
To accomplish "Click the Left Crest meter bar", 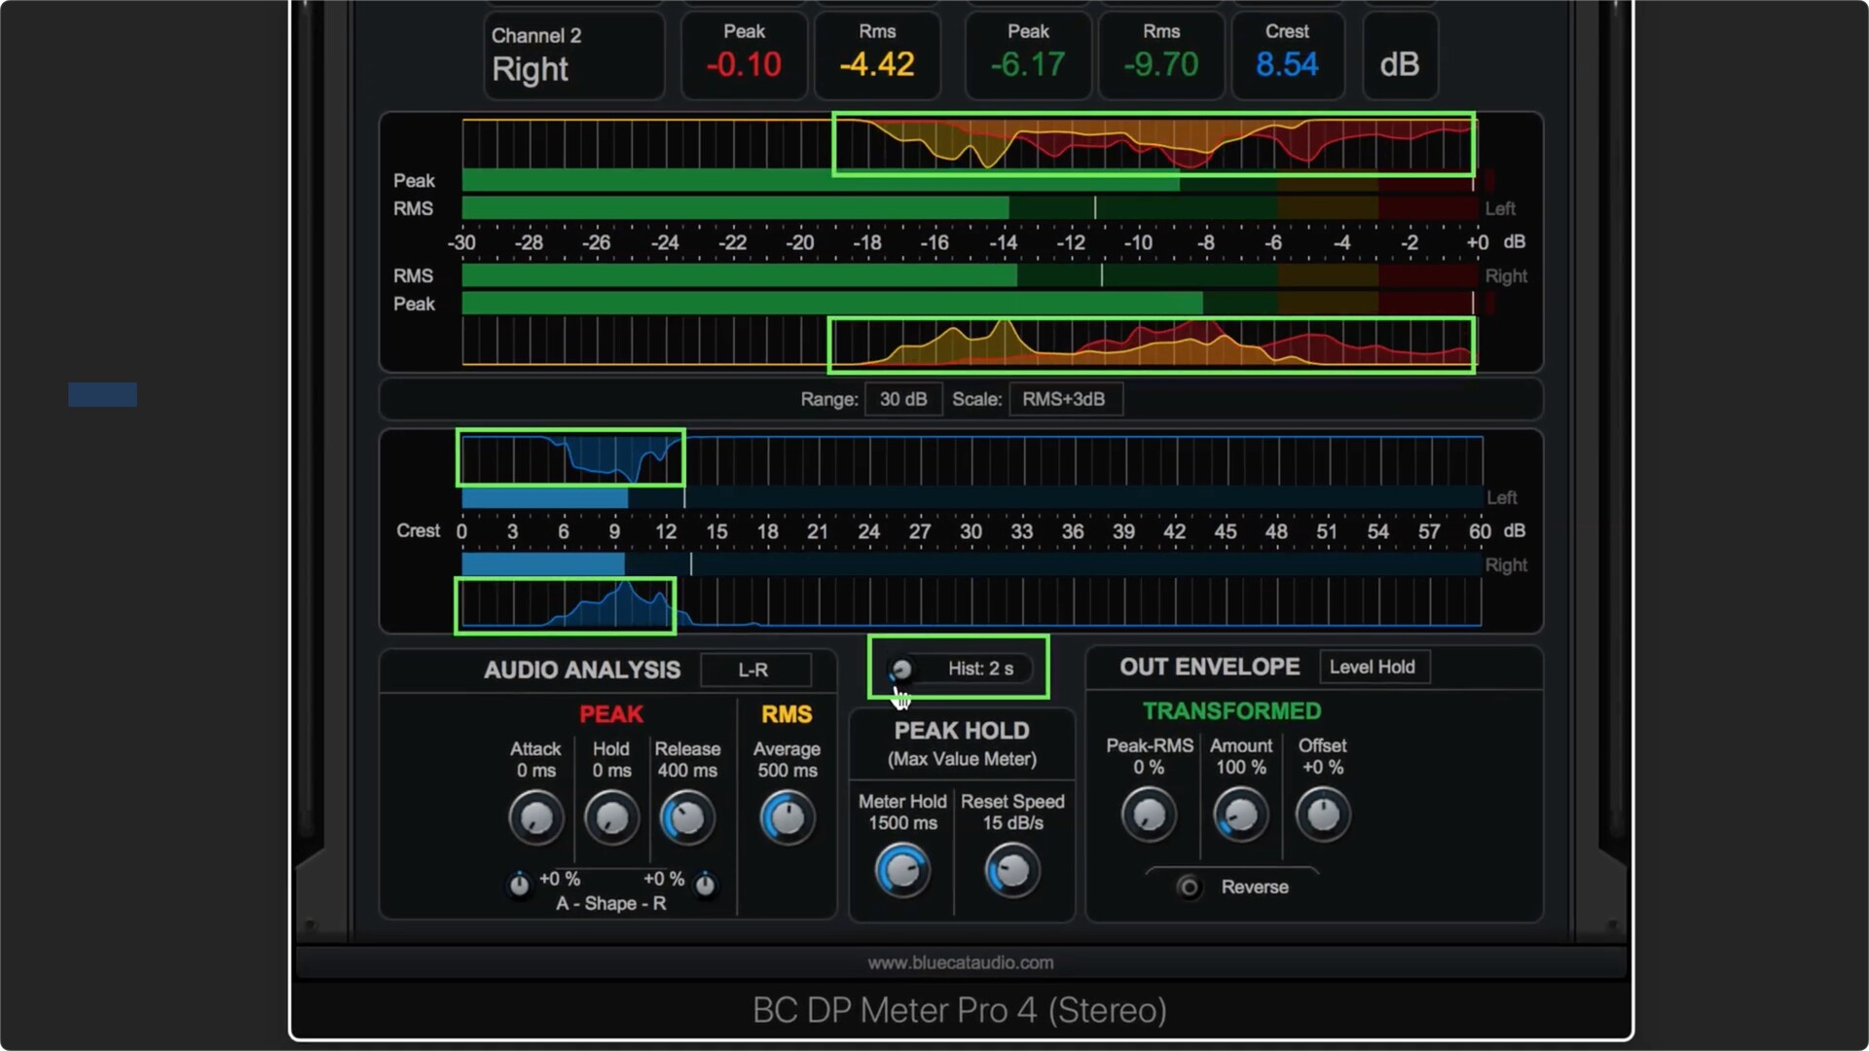I will click(x=971, y=498).
